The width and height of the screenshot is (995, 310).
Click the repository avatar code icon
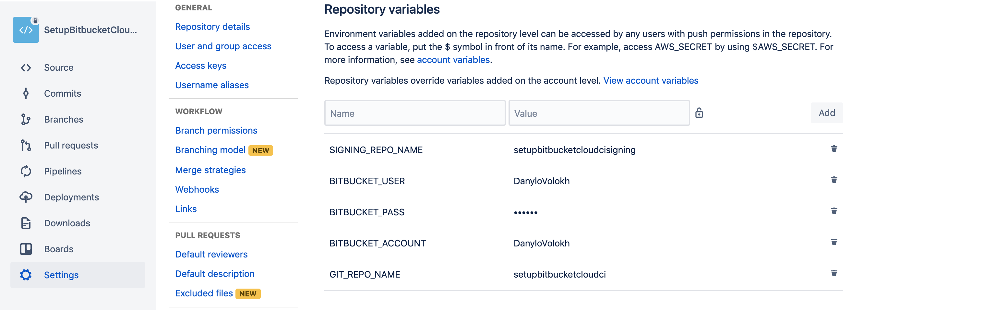coord(26,30)
